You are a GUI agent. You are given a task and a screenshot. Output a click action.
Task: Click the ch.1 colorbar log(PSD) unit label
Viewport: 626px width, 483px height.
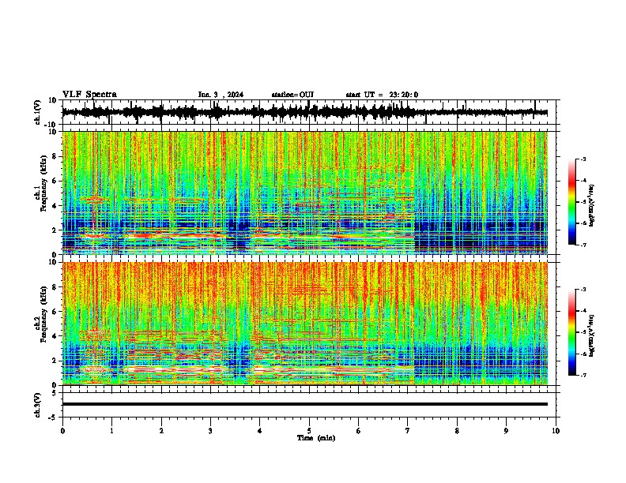tap(592, 206)
